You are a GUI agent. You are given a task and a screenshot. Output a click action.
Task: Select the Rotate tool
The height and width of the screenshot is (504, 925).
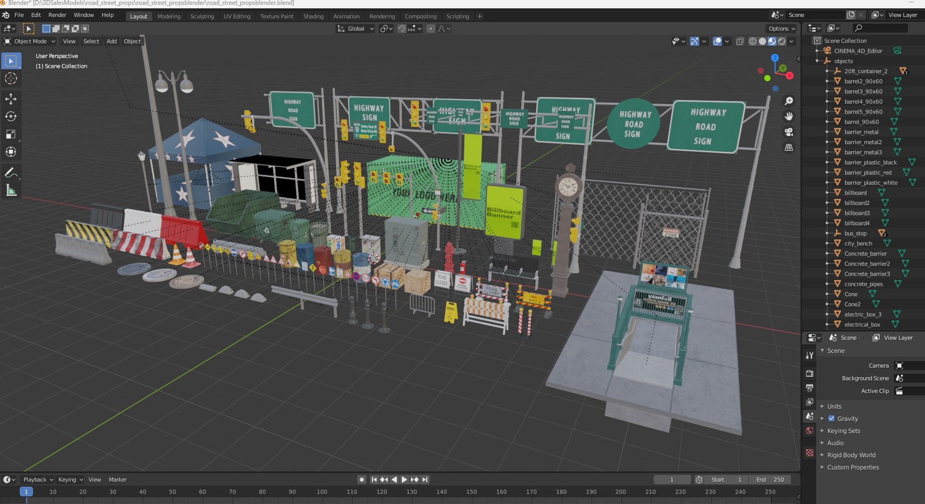(11, 116)
